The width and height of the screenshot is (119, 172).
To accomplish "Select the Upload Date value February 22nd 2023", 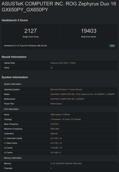I will [x=63, y=63].
